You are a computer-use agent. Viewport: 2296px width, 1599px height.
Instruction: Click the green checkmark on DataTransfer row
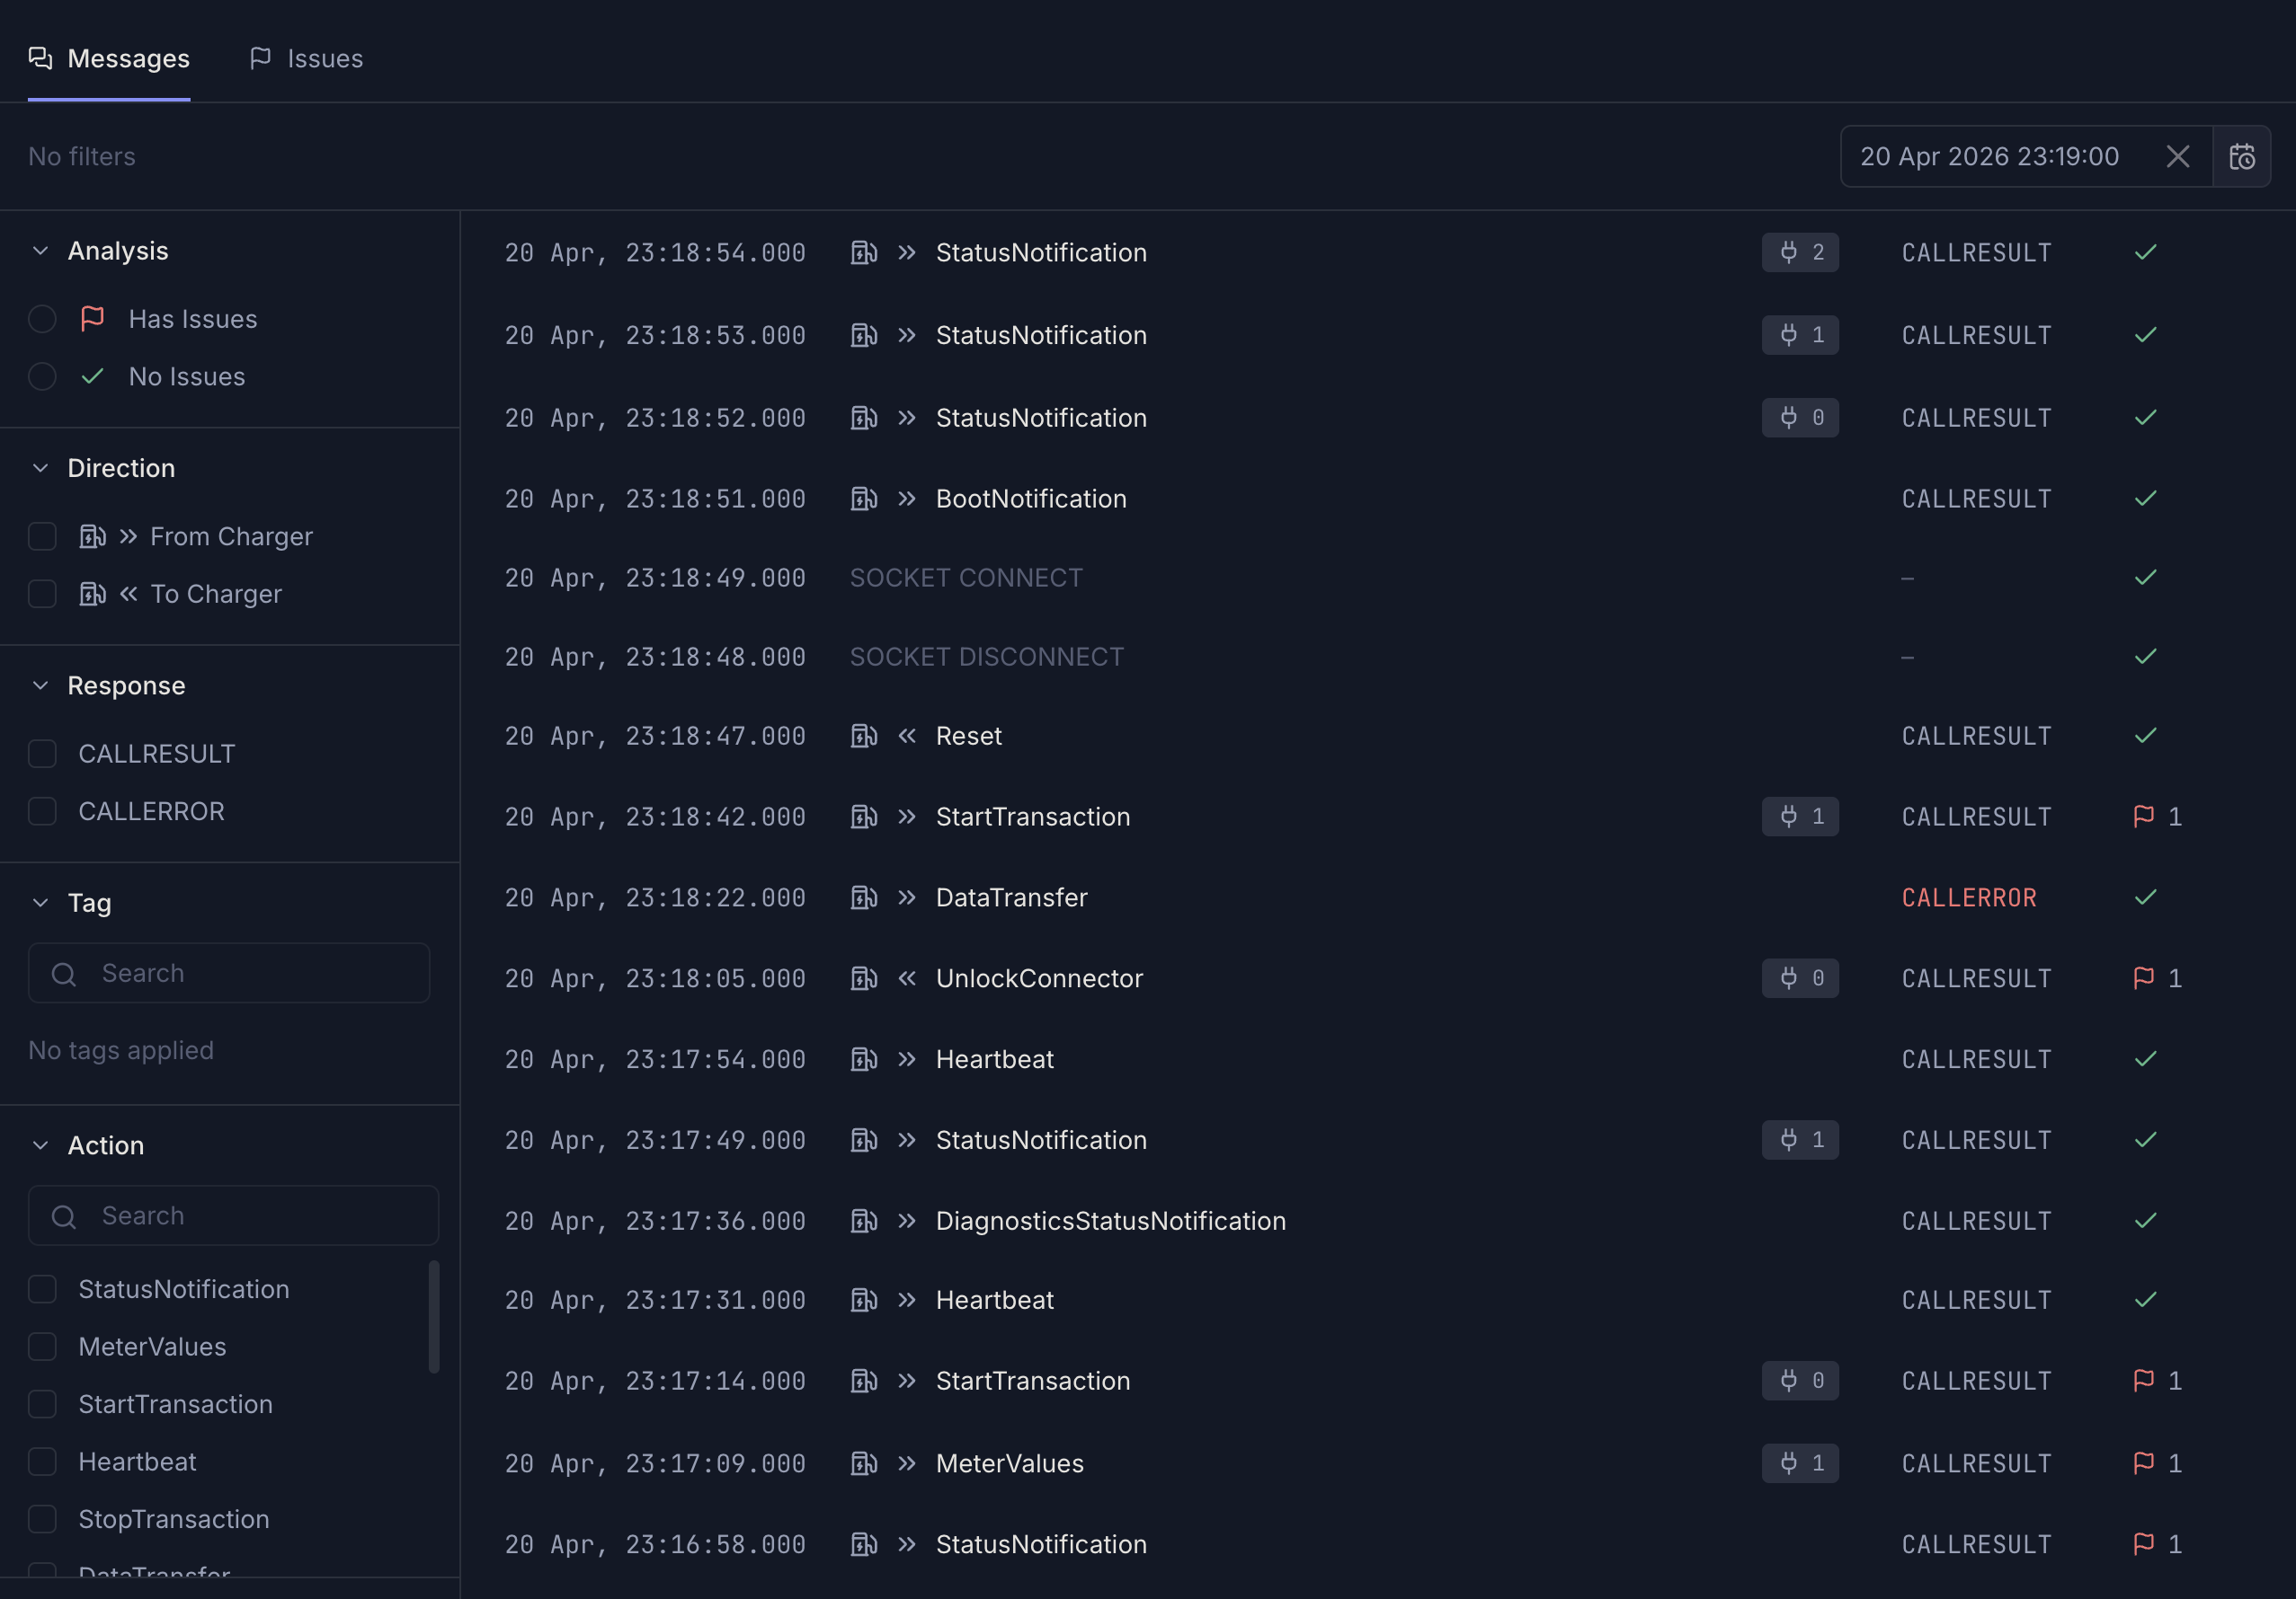click(2145, 897)
